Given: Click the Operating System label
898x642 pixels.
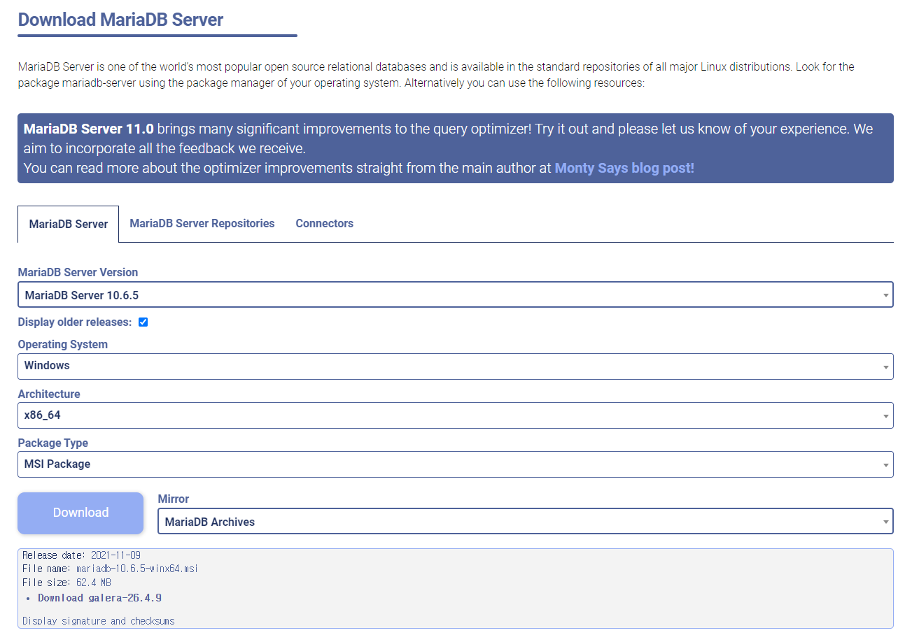Looking at the screenshot, I should (63, 344).
